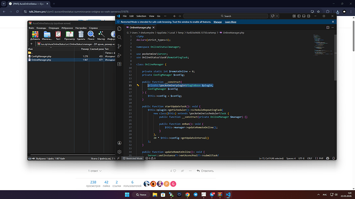Viewport: 355px width, 199px height.
Task: Go forward in VS Code navigation
Action: click(180, 16)
